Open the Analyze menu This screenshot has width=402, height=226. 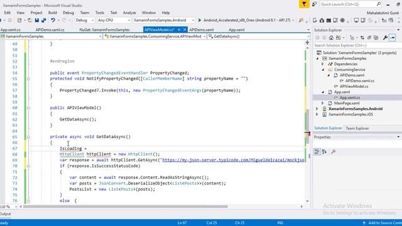point(129,13)
